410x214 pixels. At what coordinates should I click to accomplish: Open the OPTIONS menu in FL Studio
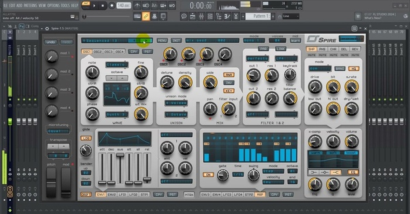pyautogui.click(x=53, y=5)
